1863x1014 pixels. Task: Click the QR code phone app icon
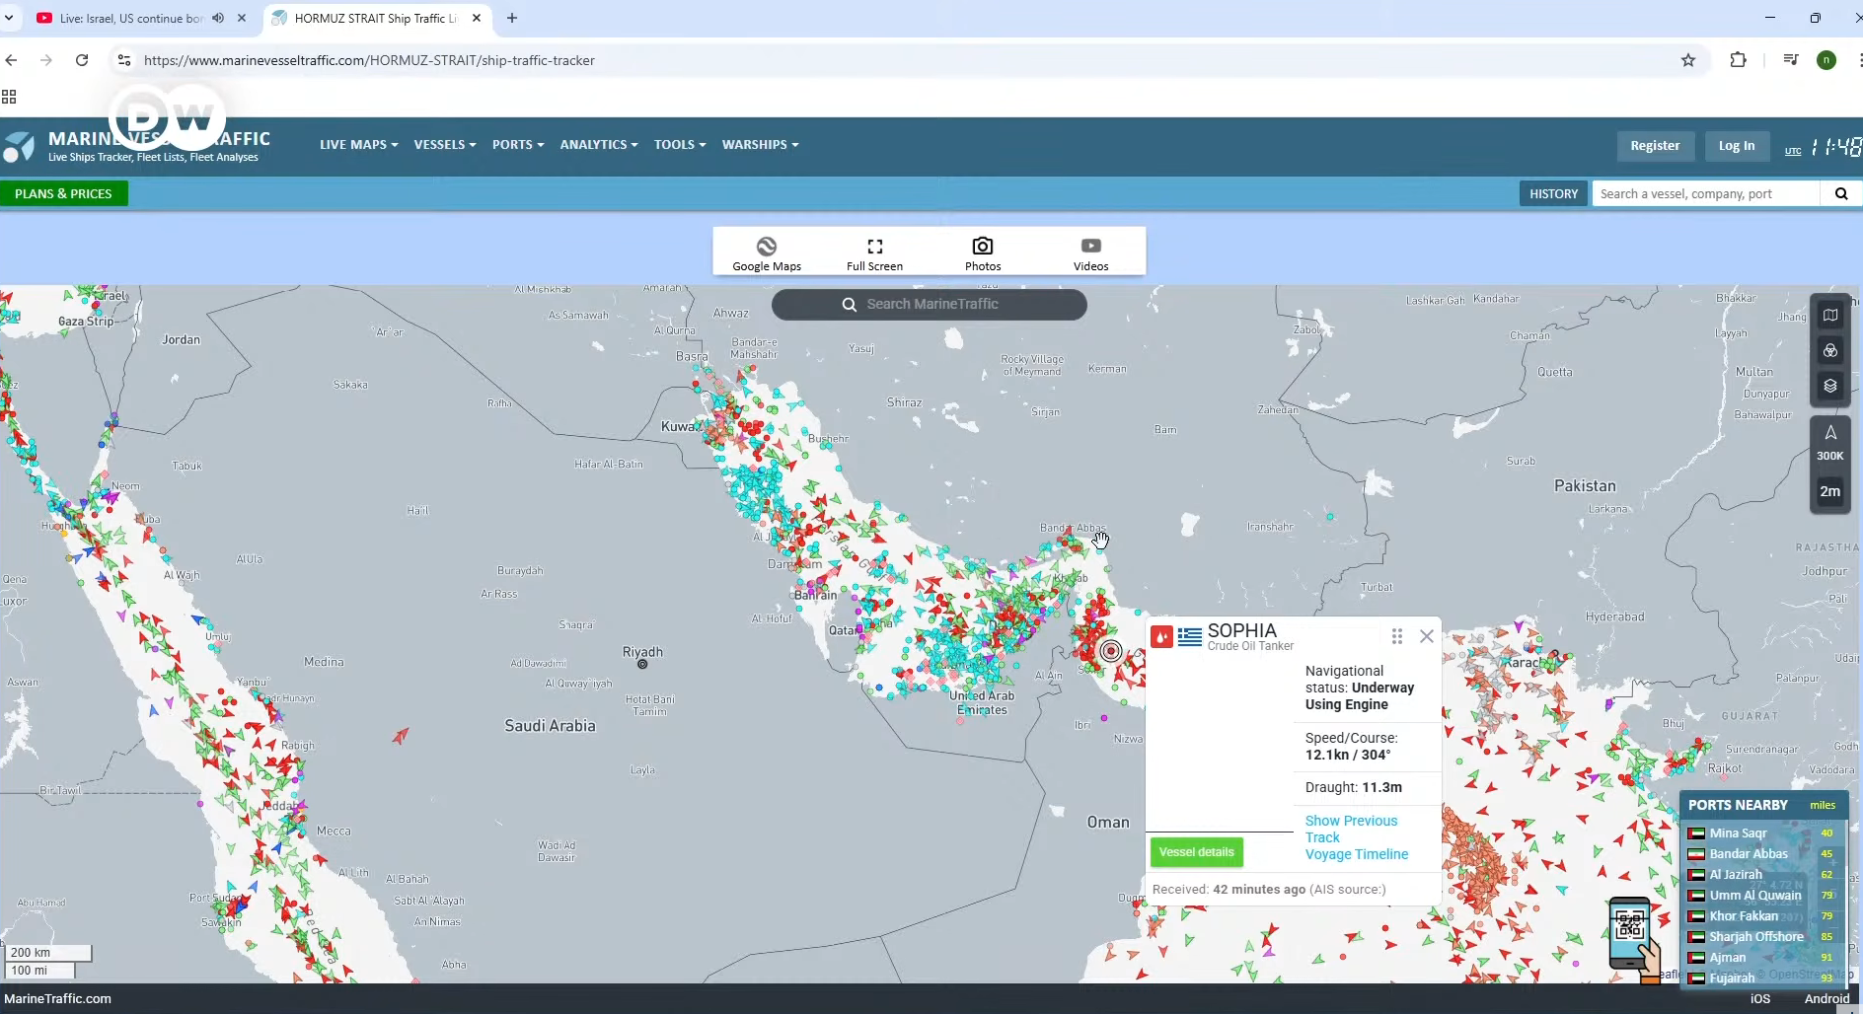pos(1633,938)
